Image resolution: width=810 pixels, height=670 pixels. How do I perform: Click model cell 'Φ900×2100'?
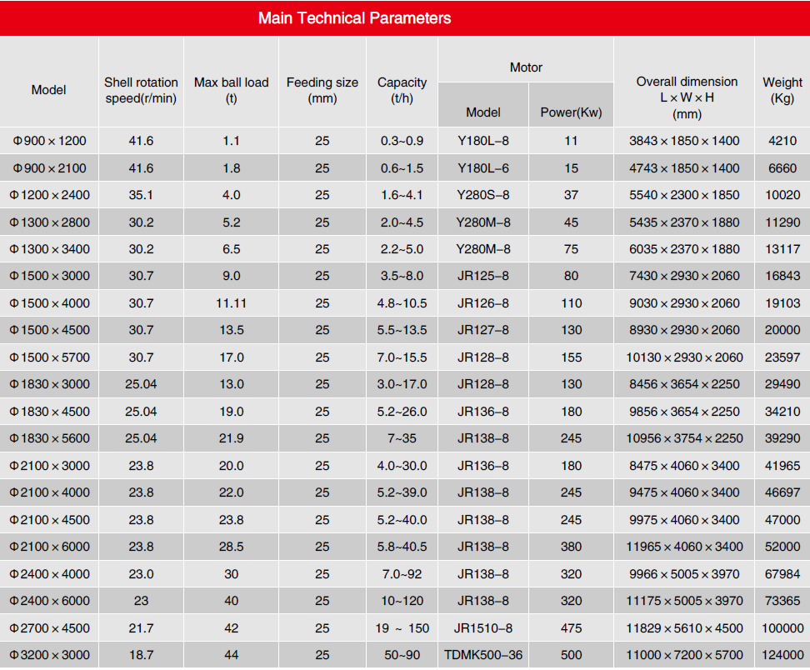[x=49, y=167]
